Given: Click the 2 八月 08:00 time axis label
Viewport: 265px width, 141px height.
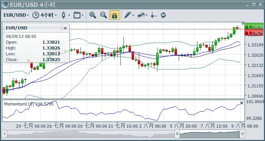Looking at the screenshot, I should 152,126.
